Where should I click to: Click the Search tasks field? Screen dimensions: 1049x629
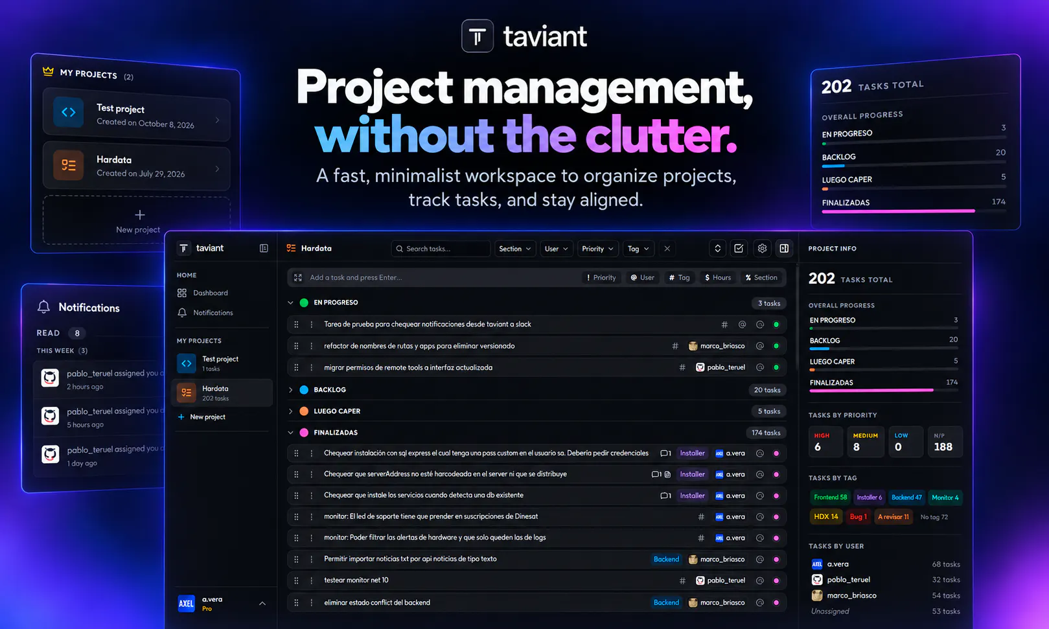[441, 249]
